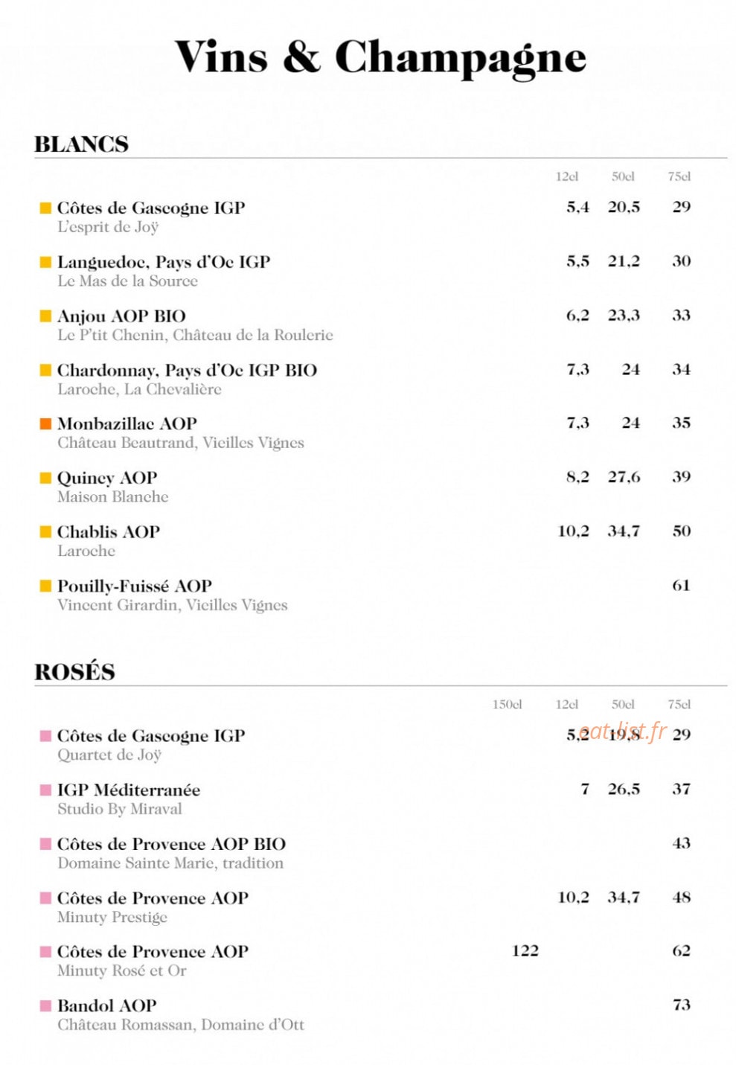This screenshot has height=1065, width=736.
Task: Click the BLANCS section heading
Action: tap(81, 144)
